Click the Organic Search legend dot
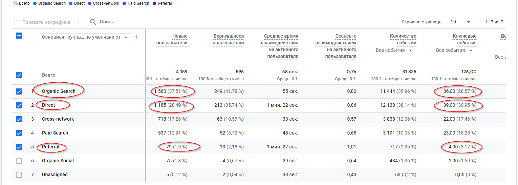This screenshot has width=518, height=185. point(35,3)
